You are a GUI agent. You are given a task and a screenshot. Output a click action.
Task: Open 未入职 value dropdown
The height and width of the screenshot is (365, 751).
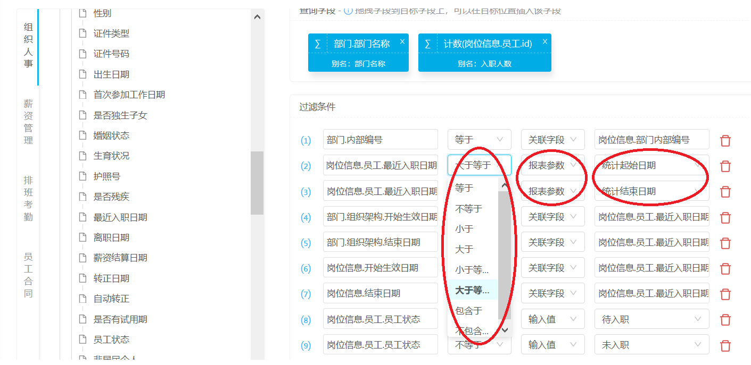coord(651,345)
